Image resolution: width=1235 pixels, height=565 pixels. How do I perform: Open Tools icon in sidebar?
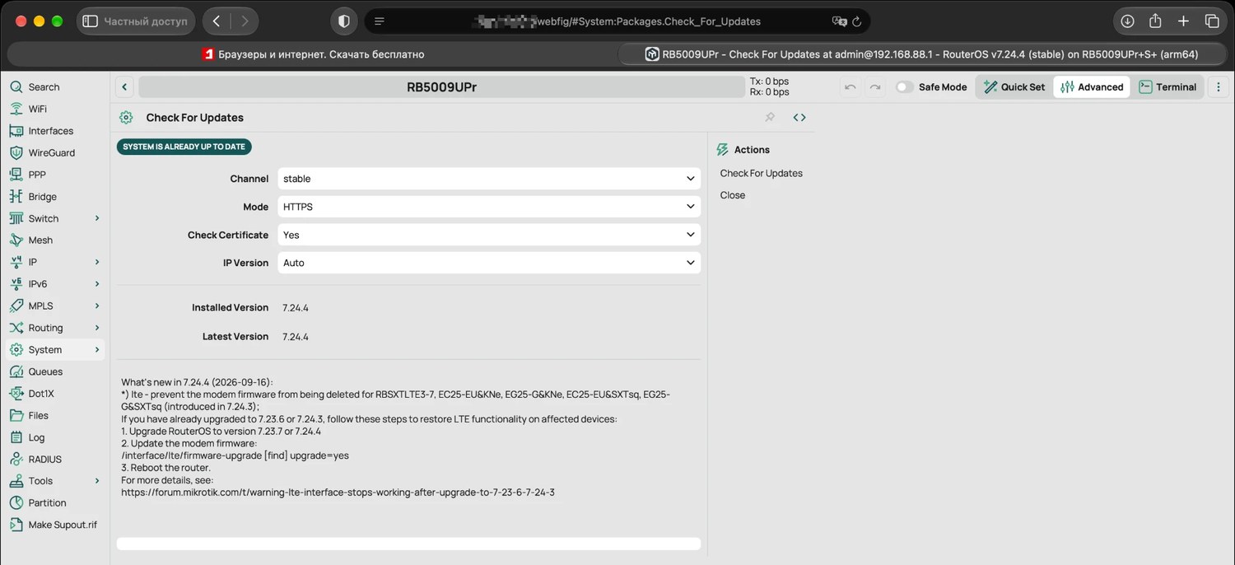click(x=16, y=481)
